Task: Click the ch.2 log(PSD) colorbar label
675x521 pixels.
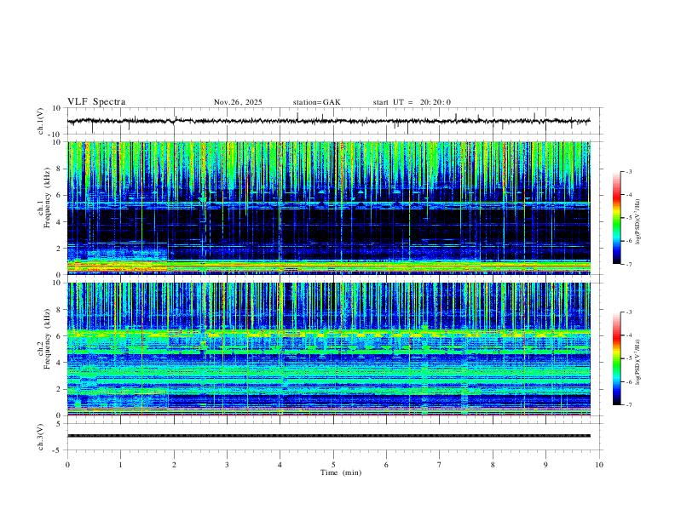Action: coord(637,363)
